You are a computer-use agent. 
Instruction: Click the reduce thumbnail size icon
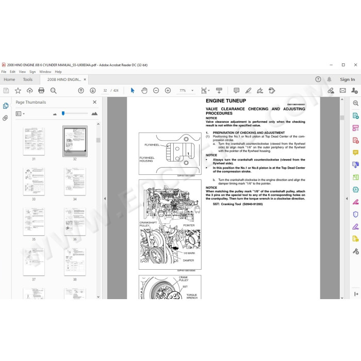tap(55, 114)
